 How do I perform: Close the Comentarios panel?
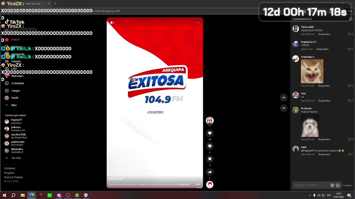click(351, 19)
